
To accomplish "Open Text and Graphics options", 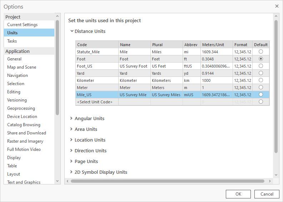I will (29, 182).
